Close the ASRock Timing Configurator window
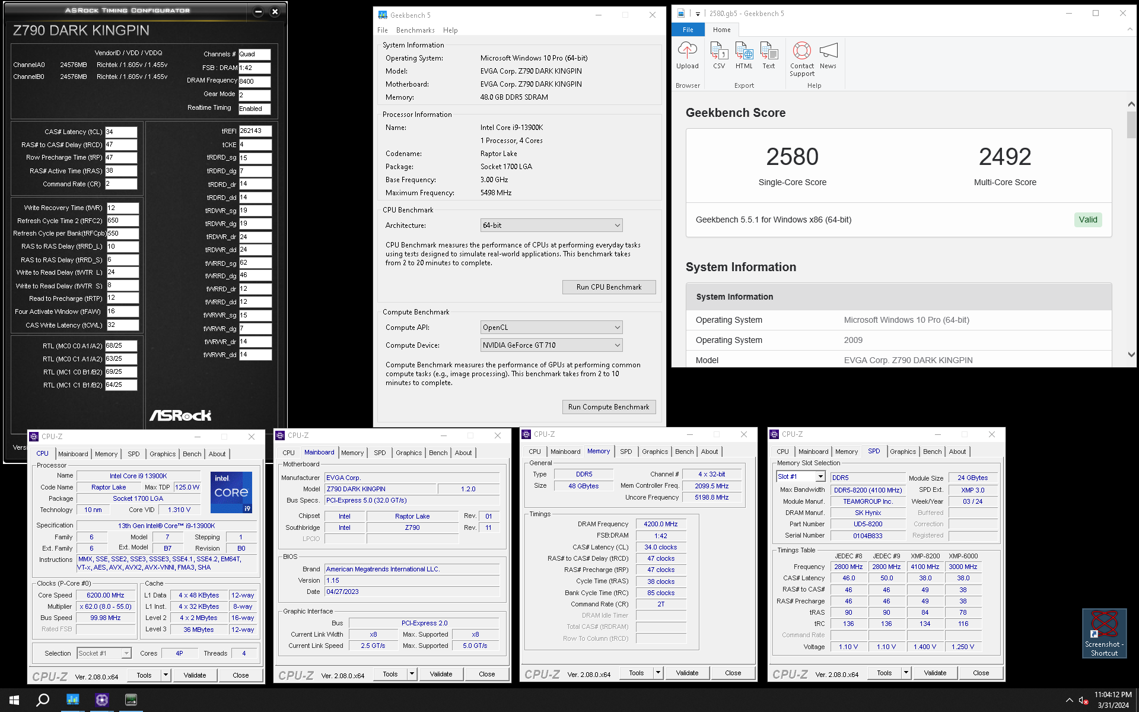1139x712 pixels. (x=275, y=11)
